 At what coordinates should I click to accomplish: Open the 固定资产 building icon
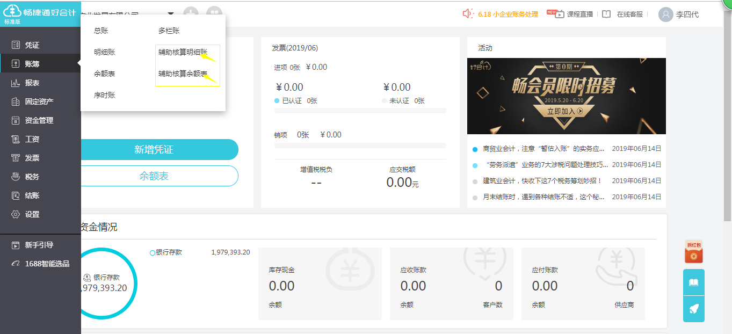pos(16,101)
